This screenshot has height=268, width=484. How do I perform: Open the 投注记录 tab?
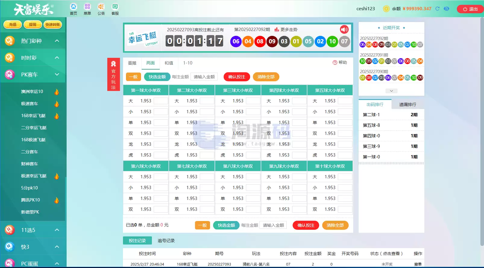(137, 241)
